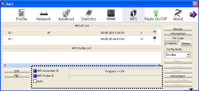Renew the Pin Code
Image resolution: width=199 pixels, height=91 pixels.
[186, 43]
